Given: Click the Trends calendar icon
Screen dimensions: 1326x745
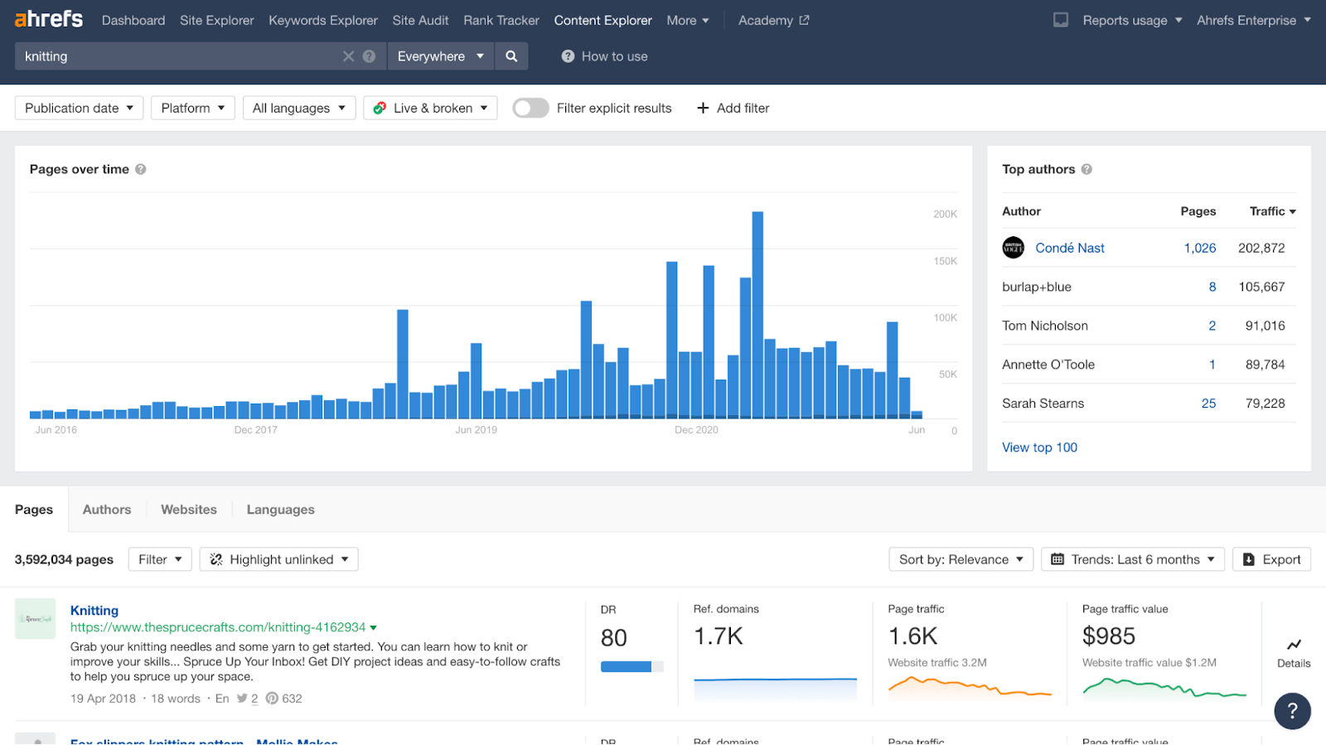Looking at the screenshot, I should click(1057, 559).
